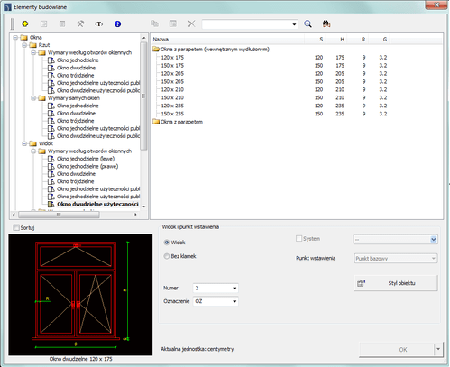Open the arrow dropdown beside OK
The image size is (450, 367).
click(x=438, y=349)
